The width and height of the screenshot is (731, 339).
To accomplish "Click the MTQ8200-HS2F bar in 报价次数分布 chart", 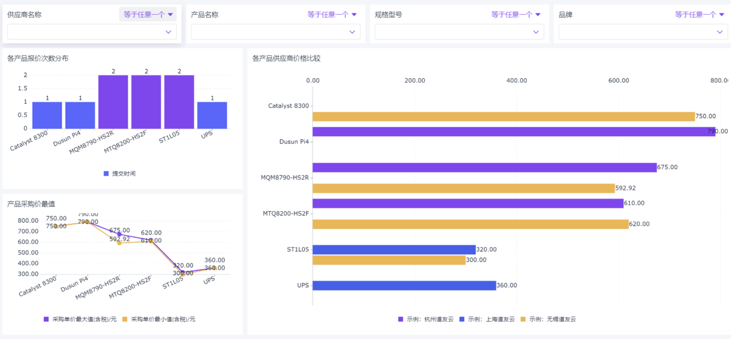I will pyautogui.click(x=146, y=102).
